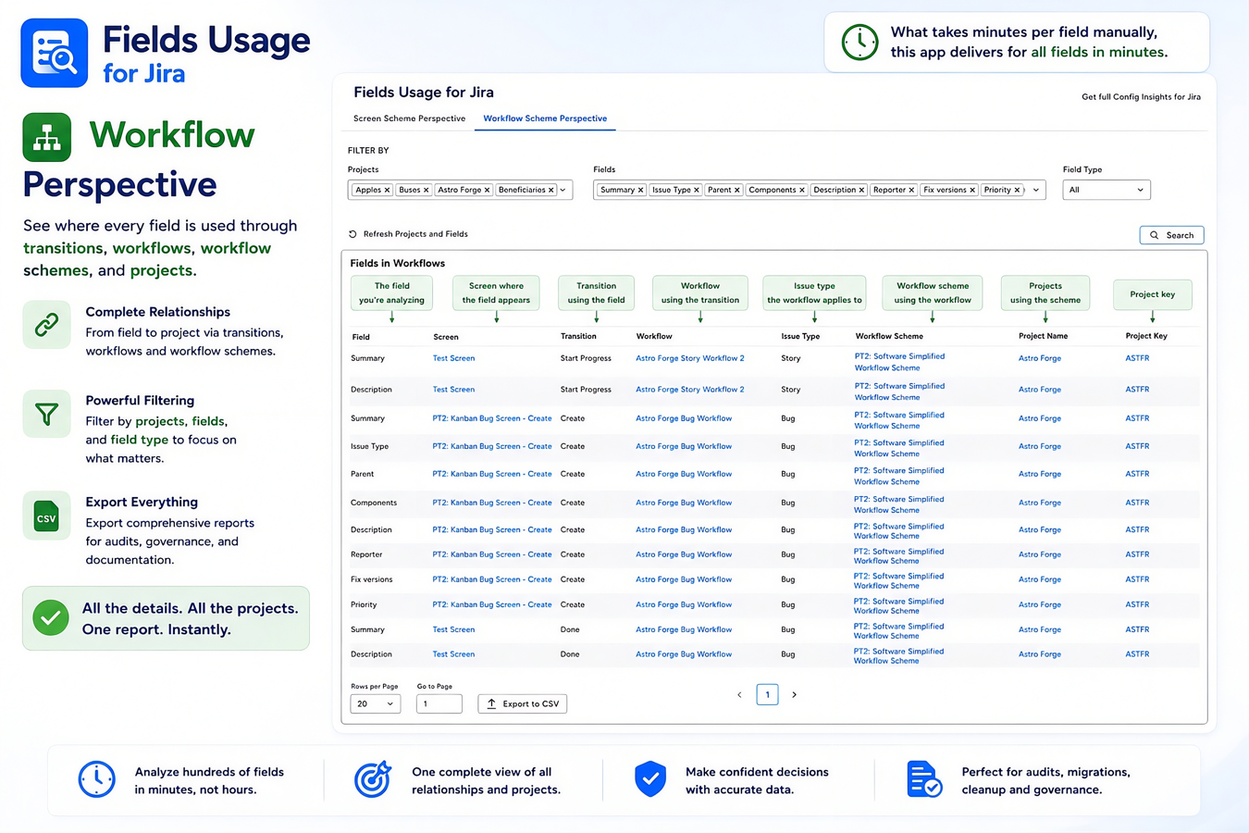Open Kanban Bug Screen link in Priority row

click(x=492, y=604)
